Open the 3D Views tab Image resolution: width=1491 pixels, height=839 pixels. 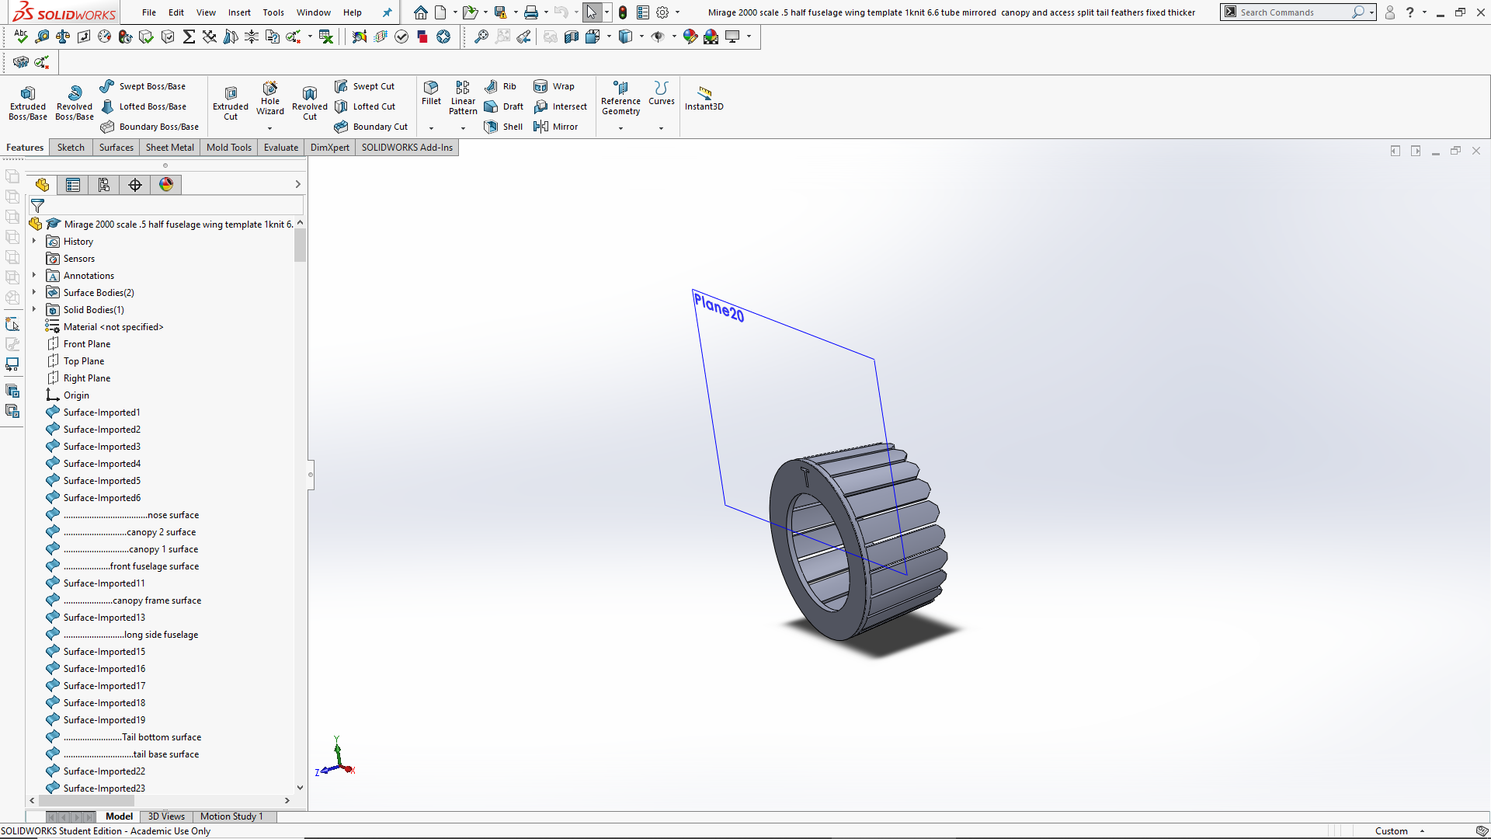pos(166,816)
